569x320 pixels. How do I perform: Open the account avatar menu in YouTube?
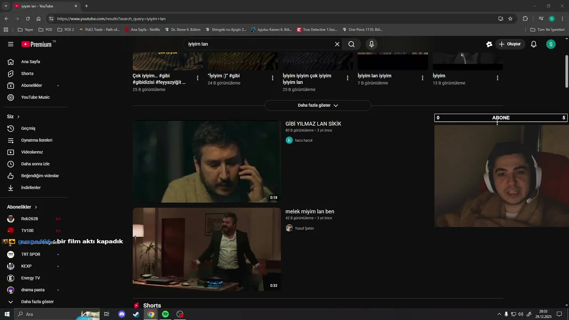pyautogui.click(x=551, y=44)
